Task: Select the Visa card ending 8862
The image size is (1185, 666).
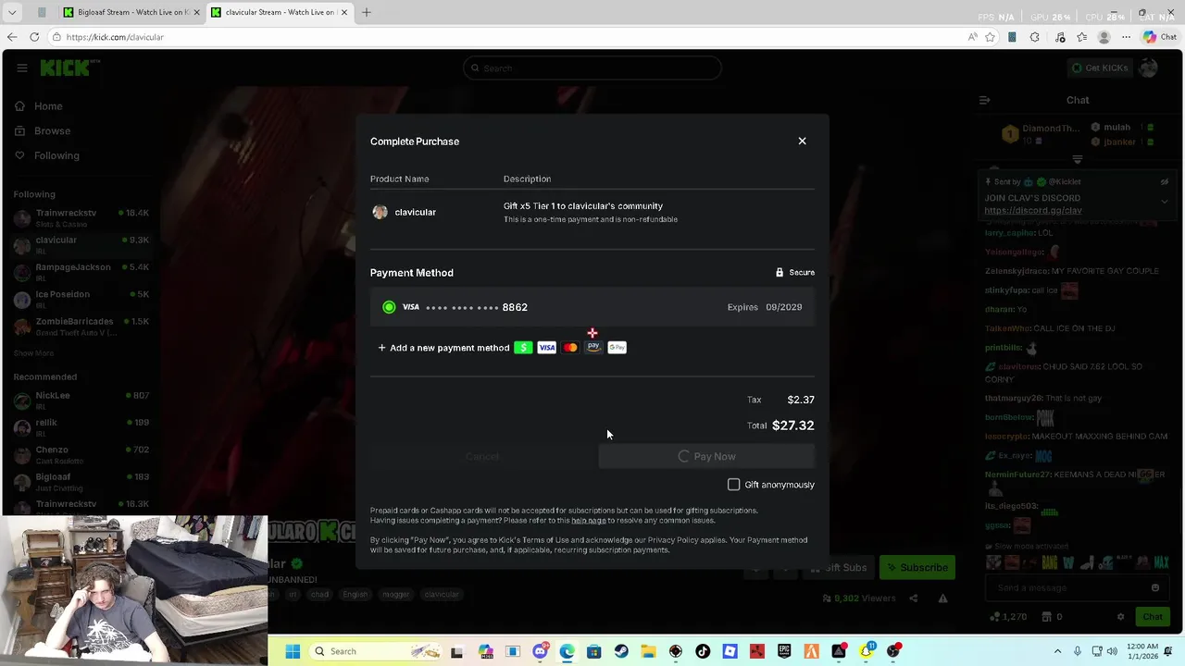Action: (592, 307)
